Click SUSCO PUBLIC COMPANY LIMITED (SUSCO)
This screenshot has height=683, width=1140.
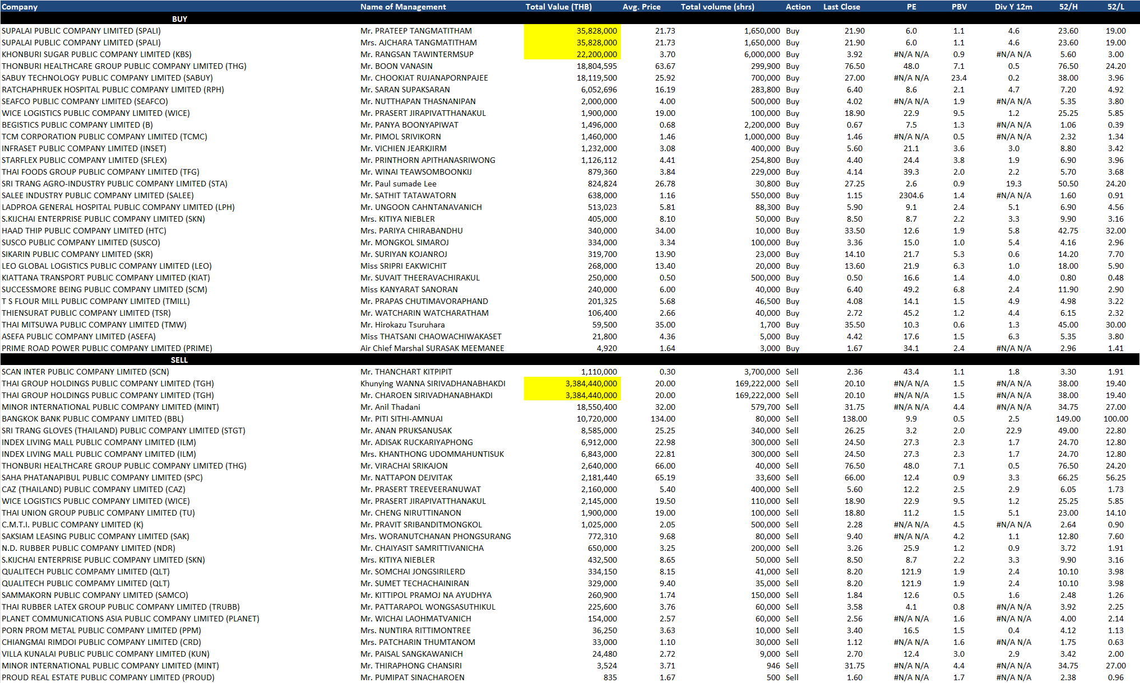(81, 242)
